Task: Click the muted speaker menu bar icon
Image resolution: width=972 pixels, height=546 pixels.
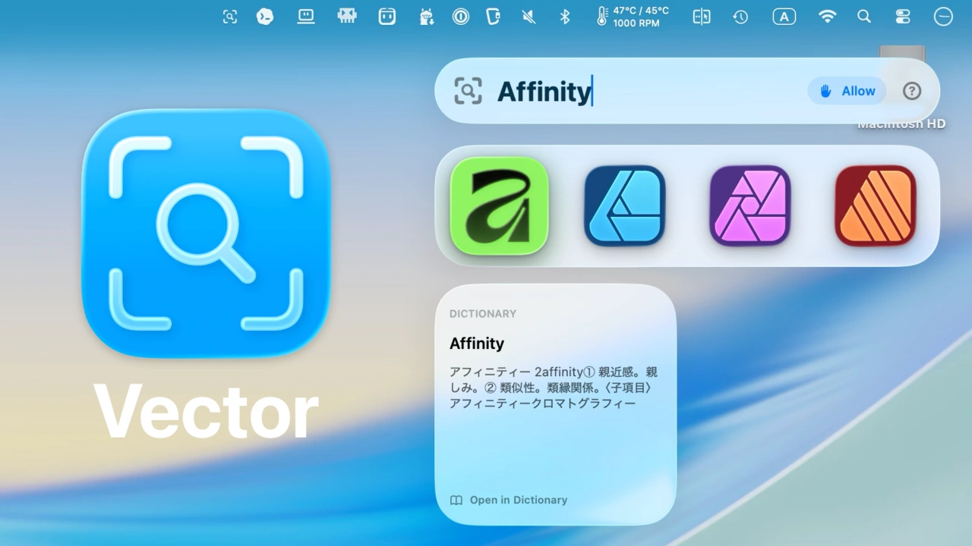Action: 529,17
